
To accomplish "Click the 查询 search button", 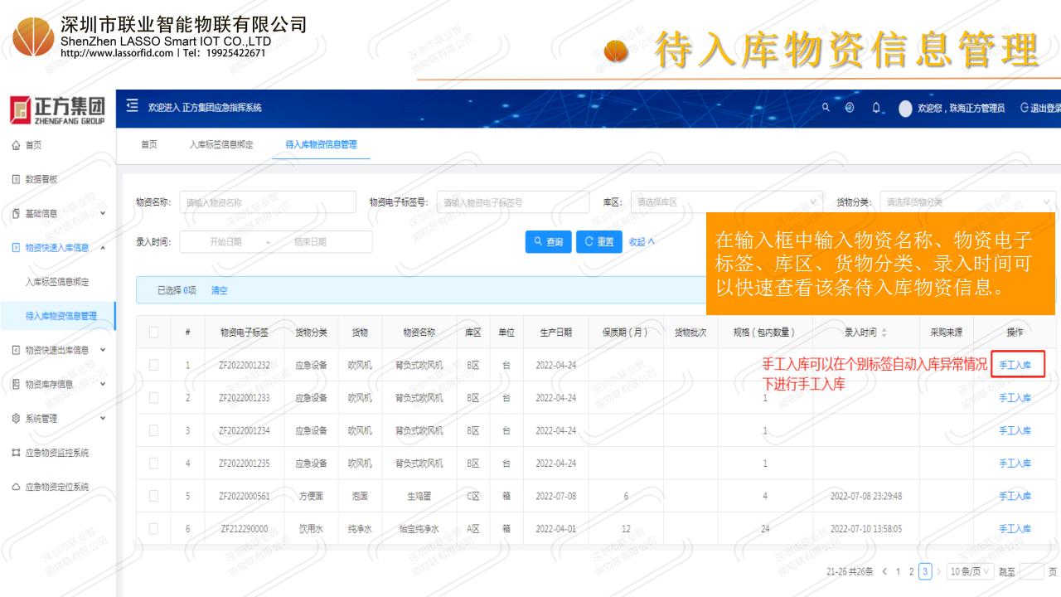I will click(547, 241).
